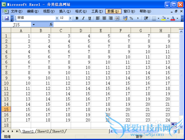The image size is (185, 140).
Task: Select row 15 header
Action: point(6,109)
